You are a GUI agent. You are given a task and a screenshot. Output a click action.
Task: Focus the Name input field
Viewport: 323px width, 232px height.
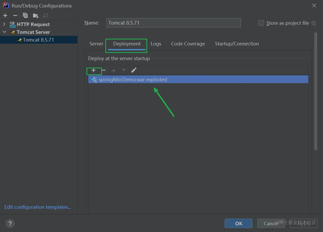pos(174,23)
